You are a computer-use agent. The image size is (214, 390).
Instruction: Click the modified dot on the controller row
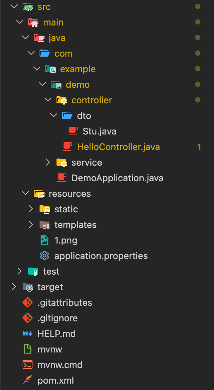click(198, 100)
